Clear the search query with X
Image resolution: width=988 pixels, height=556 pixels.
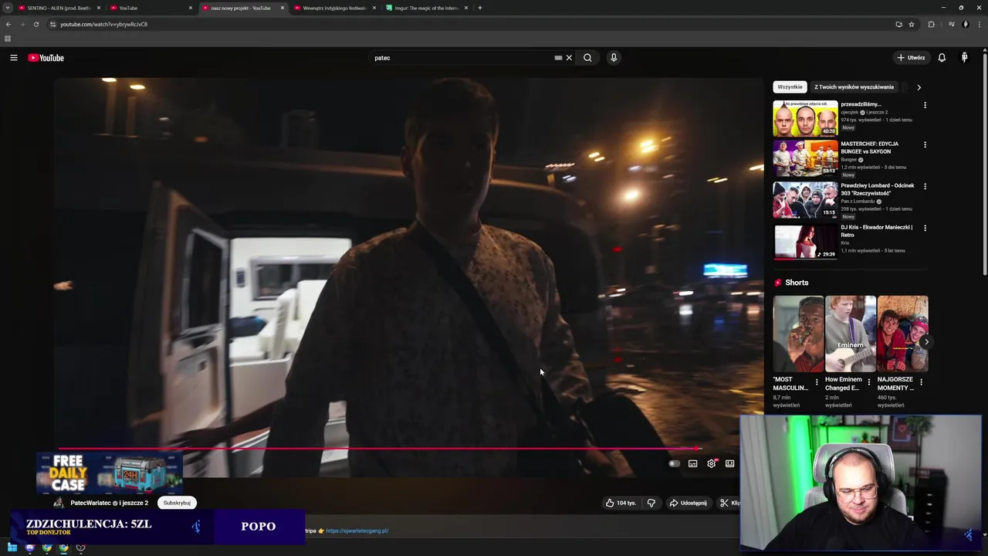coord(569,58)
